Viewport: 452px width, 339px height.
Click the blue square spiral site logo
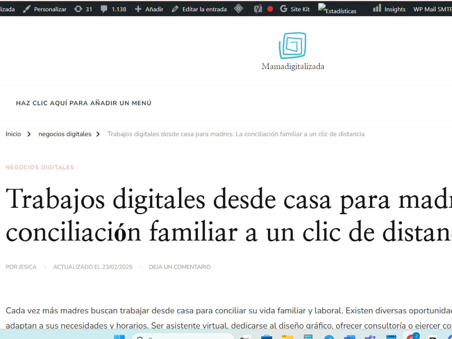[x=292, y=46]
